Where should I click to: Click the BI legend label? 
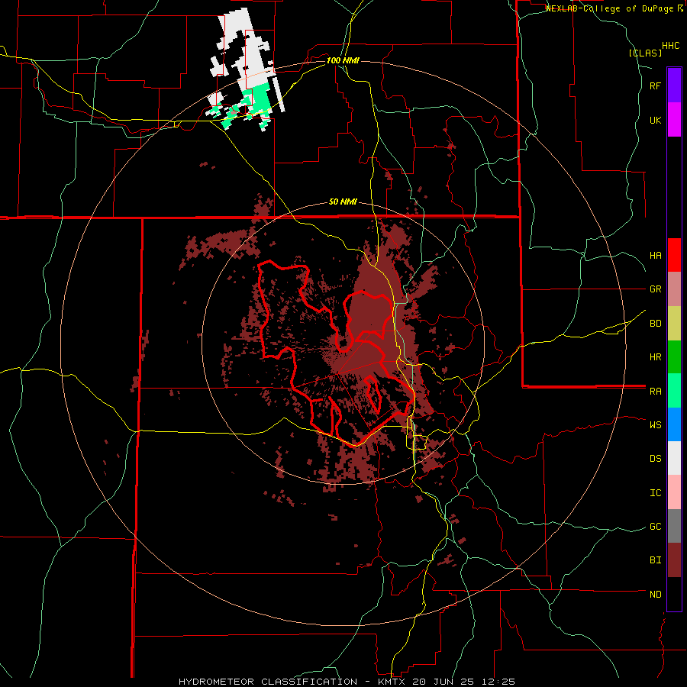coord(655,560)
